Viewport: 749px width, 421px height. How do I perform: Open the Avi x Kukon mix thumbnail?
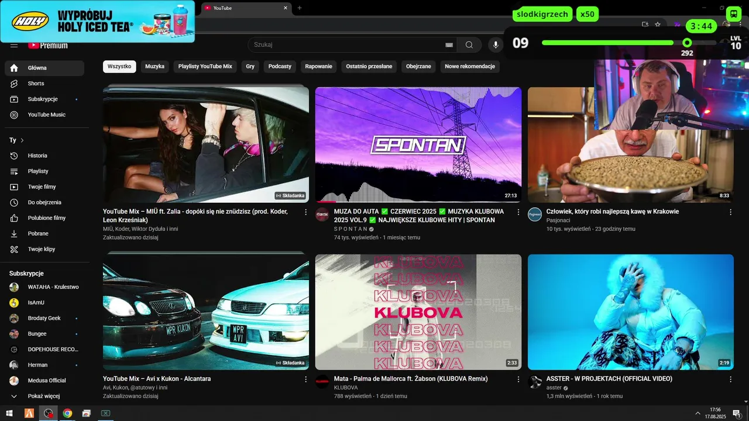(206, 312)
